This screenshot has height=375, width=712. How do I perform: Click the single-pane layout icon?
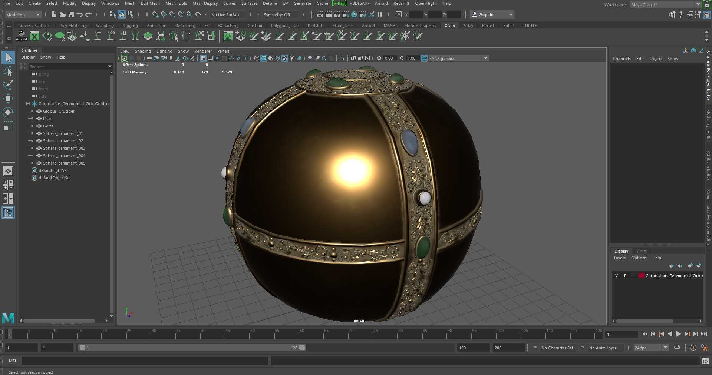pyautogui.click(x=8, y=171)
